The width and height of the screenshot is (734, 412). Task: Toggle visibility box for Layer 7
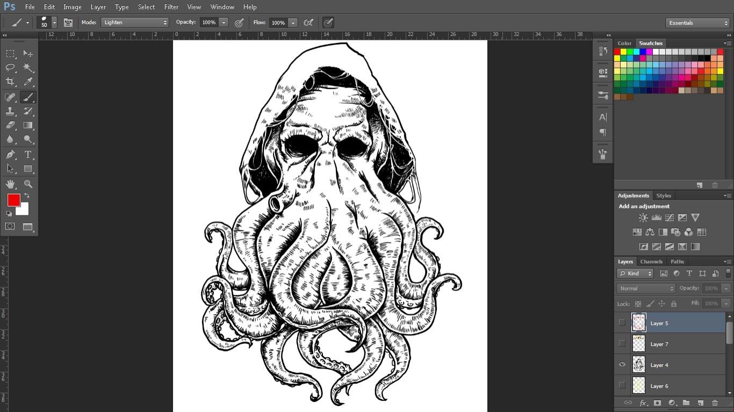click(x=622, y=344)
